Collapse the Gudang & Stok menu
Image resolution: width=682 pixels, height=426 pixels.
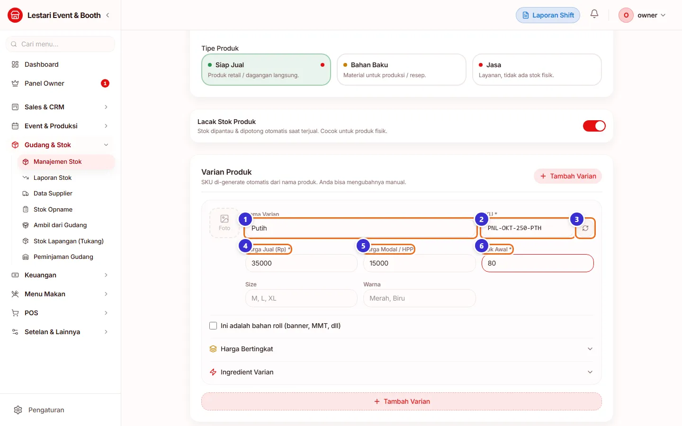pyautogui.click(x=60, y=145)
